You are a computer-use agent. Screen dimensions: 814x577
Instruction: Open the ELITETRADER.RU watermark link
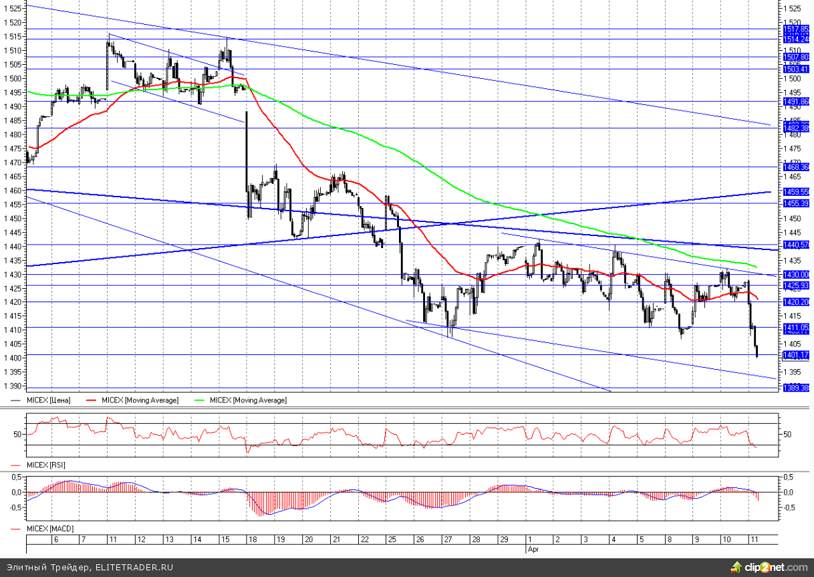[x=135, y=568]
